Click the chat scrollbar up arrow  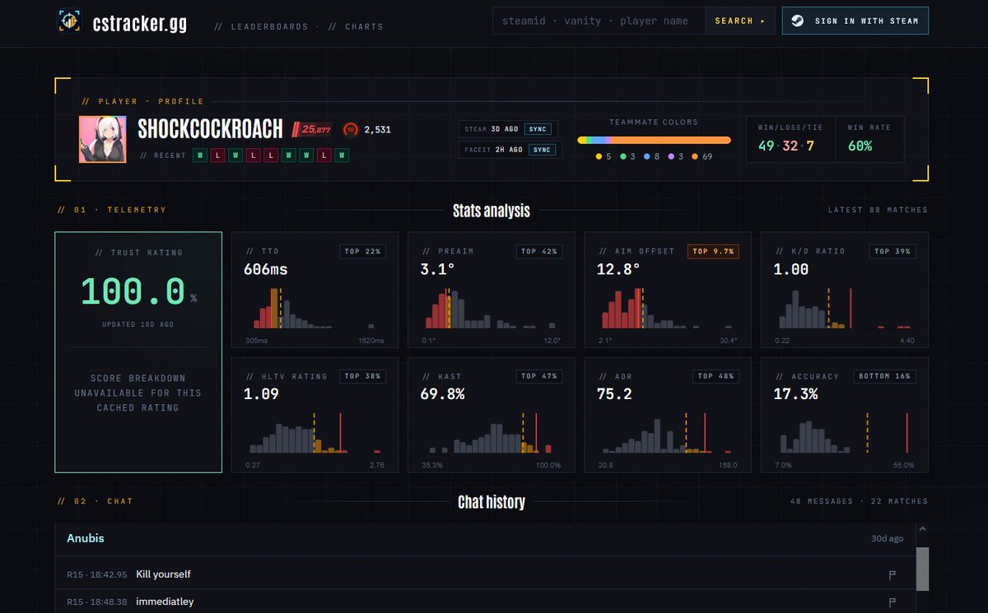coord(922,530)
